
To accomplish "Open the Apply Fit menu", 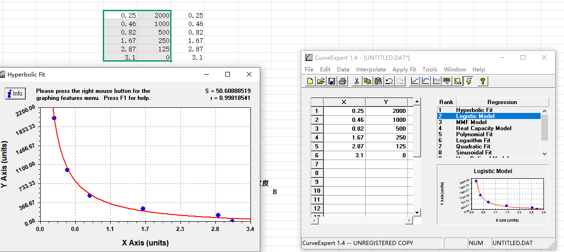I will (x=404, y=69).
